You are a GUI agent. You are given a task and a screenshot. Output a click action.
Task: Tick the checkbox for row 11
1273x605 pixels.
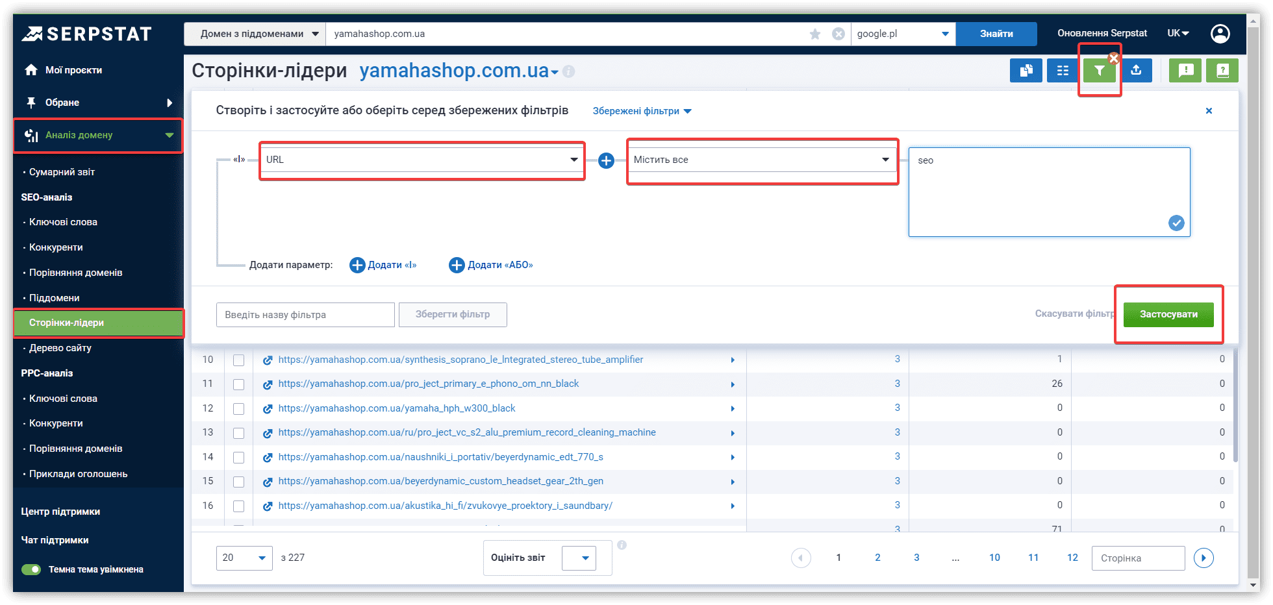click(x=239, y=384)
